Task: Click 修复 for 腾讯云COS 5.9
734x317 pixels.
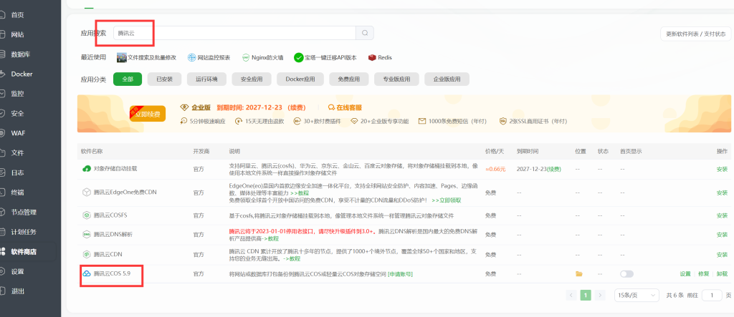Action: coord(704,274)
